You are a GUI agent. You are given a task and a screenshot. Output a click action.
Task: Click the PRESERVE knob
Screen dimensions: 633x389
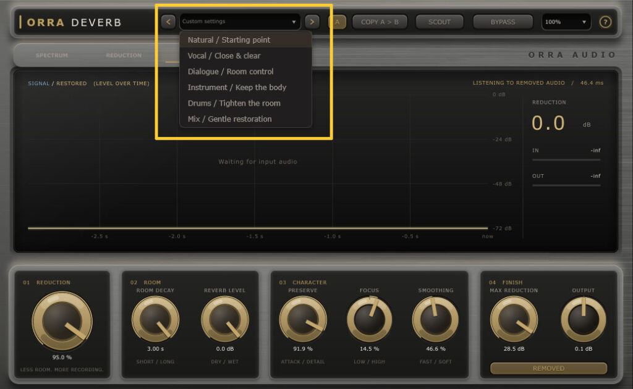point(303,320)
